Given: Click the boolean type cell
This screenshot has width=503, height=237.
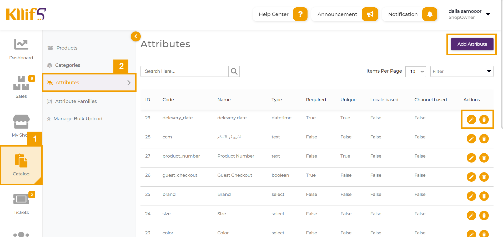Looking at the screenshot, I should [x=280, y=175].
